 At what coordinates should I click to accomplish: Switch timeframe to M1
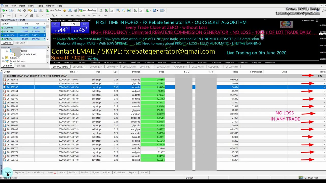coord(62,16)
